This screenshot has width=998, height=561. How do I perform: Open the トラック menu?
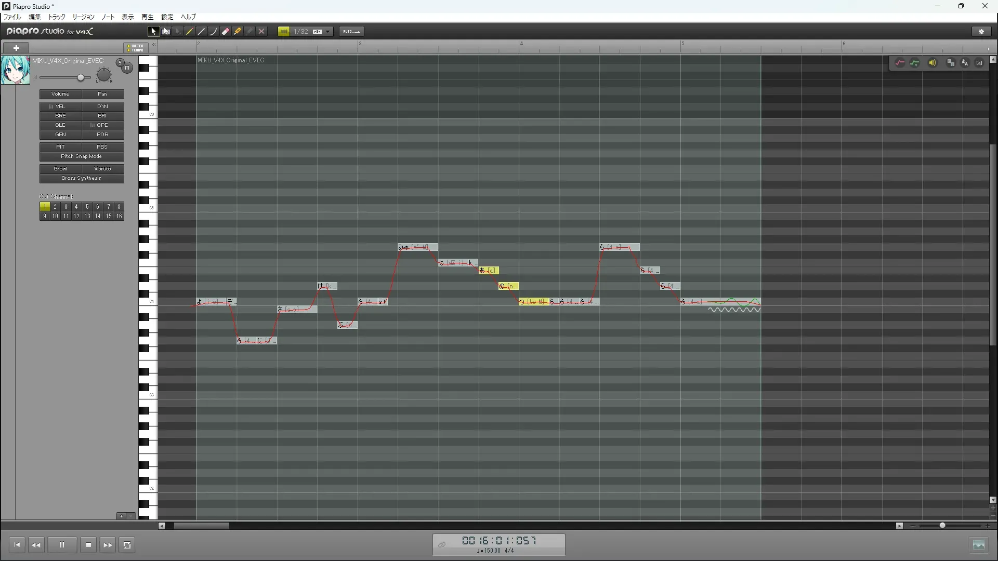57,17
